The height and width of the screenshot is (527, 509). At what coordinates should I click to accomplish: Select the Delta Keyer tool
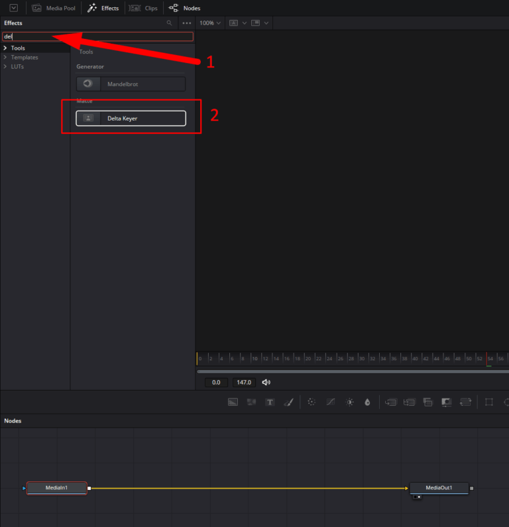click(131, 119)
